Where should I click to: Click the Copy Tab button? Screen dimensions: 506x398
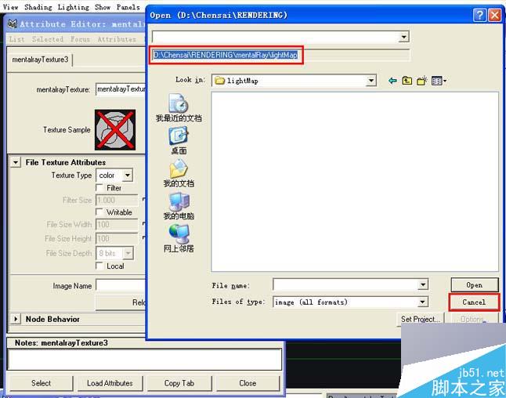pos(179,383)
